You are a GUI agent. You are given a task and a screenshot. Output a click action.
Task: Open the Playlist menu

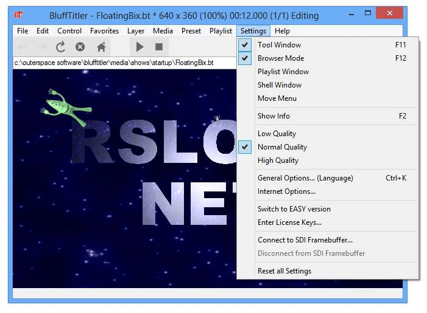pos(221,31)
